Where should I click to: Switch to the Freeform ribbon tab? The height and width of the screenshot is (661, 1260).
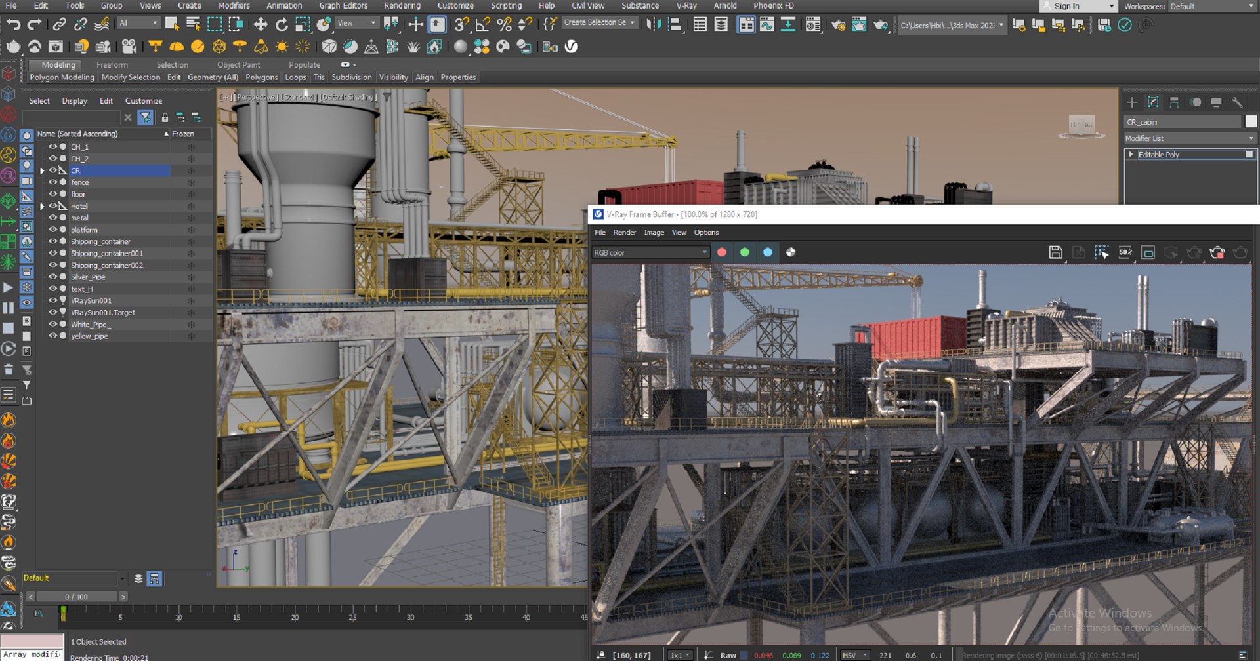coord(112,65)
